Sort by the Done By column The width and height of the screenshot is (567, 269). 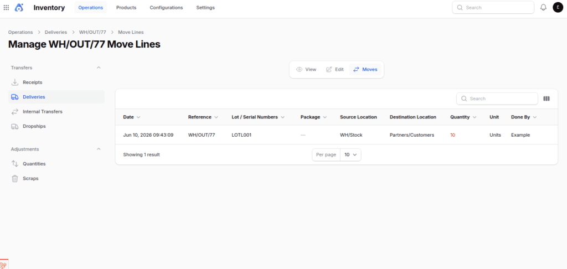(x=524, y=117)
